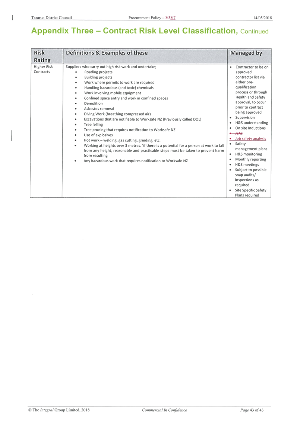The height and width of the screenshot is (424, 297).
Task: Click 'Any hazardous work that requires notification' bullet
Action: click(136, 160)
